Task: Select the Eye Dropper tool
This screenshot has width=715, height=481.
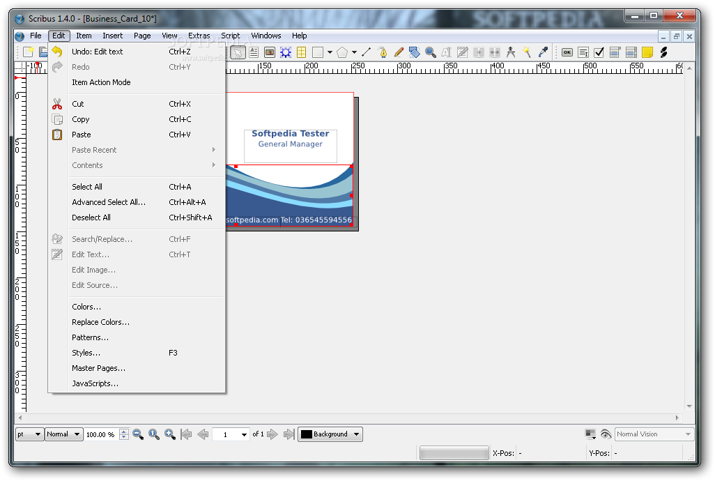Action: point(543,52)
